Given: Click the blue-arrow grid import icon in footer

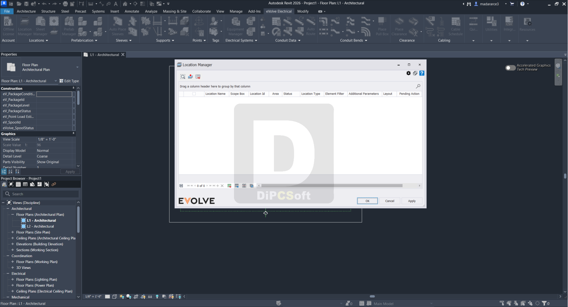Looking at the screenshot, I should (237, 186).
